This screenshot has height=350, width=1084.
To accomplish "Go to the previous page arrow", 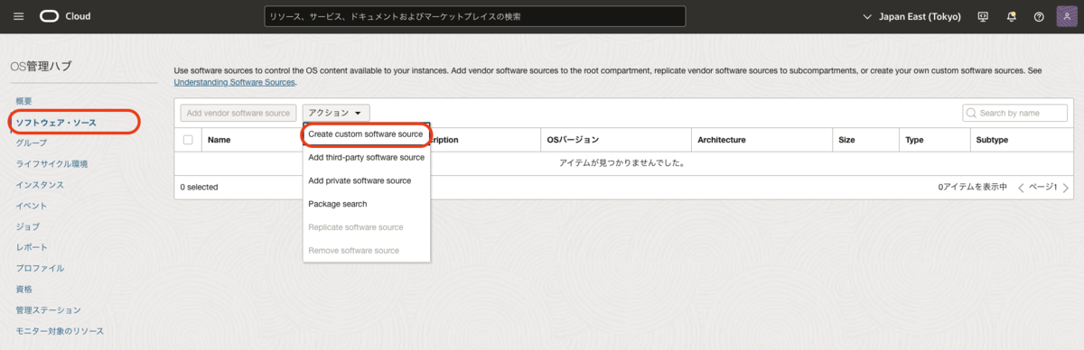I will pyautogui.click(x=1022, y=188).
